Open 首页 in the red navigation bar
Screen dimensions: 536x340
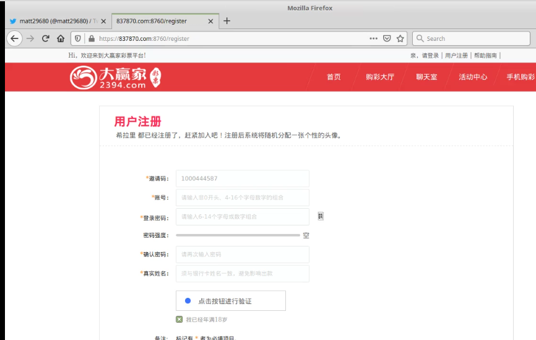(x=334, y=77)
